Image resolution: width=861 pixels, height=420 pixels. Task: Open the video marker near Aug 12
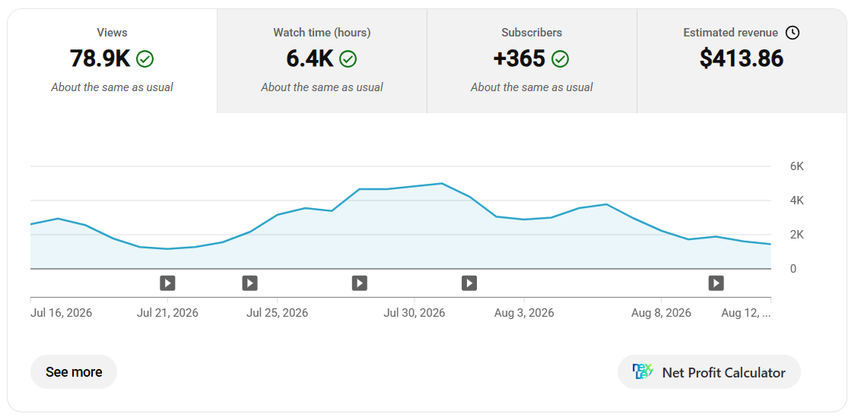coord(716,283)
